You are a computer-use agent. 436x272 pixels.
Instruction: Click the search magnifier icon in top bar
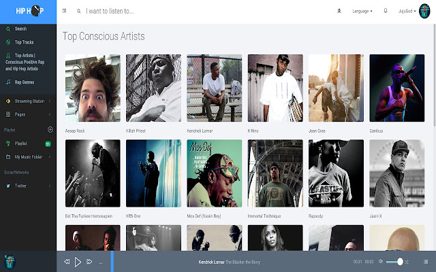79,11
